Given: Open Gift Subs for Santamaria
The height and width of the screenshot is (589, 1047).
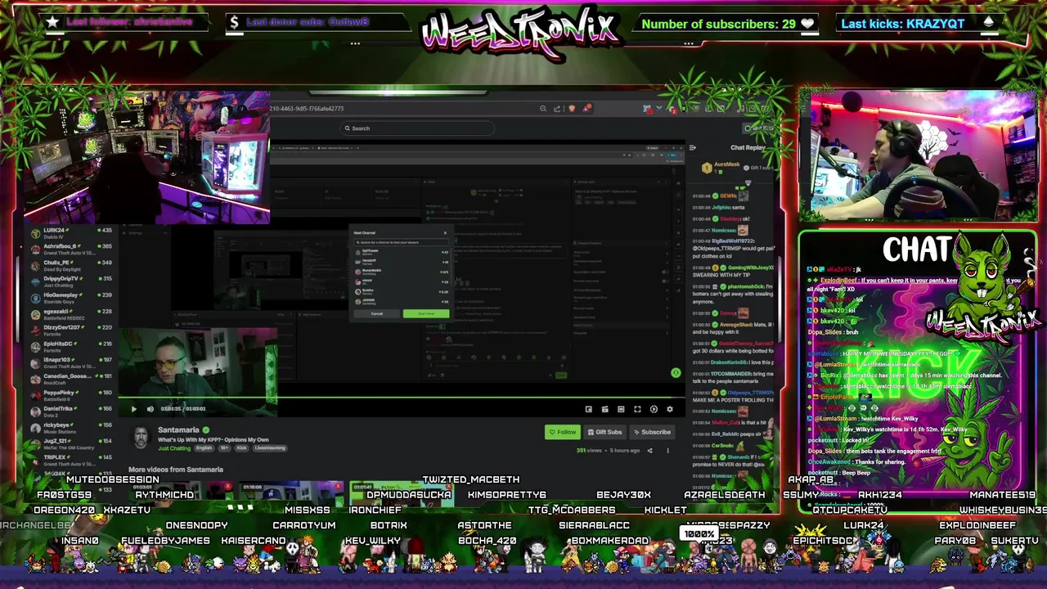Looking at the screenshot, I should [x=604, y=432].
